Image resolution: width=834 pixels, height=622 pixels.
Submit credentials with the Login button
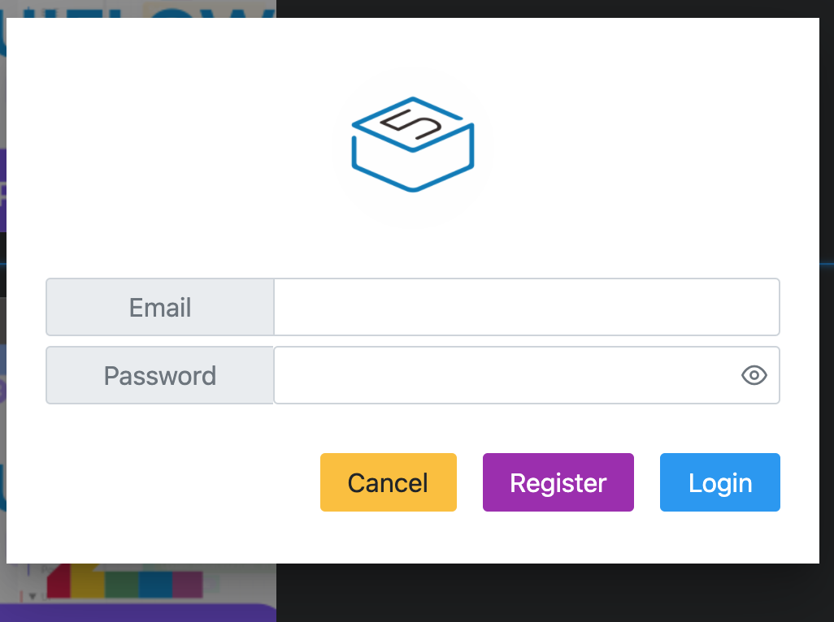[719, 482]
